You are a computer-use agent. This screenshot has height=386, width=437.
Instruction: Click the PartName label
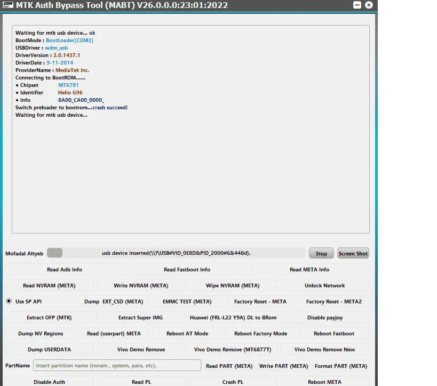[x=18, y=365]
